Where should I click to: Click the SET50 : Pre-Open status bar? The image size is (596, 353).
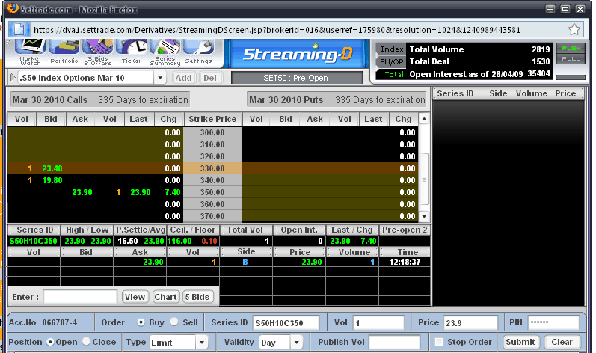point(295,78)
